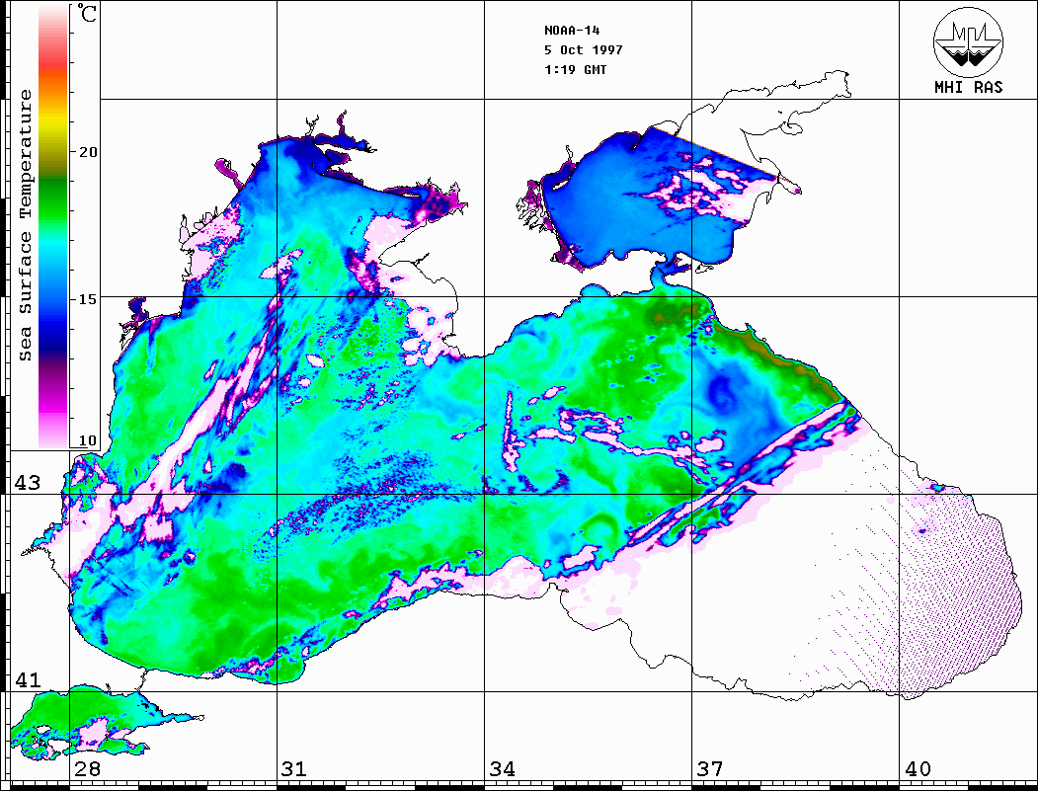The width and height of the screenshot is (1038, 791).
Task: Click the 'MHI RAS' caption text
Action: pos(968,87)
